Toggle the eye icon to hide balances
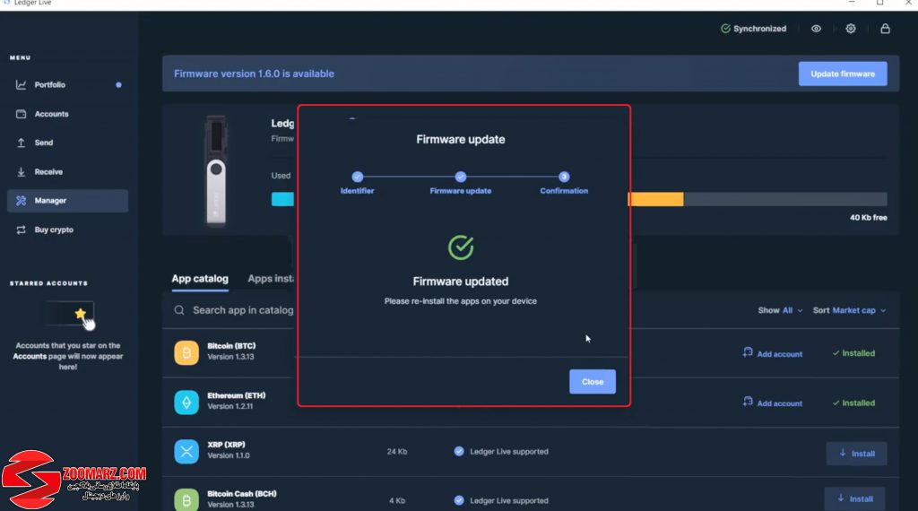Viewport: 918px width, 511px height. (816, 29)
